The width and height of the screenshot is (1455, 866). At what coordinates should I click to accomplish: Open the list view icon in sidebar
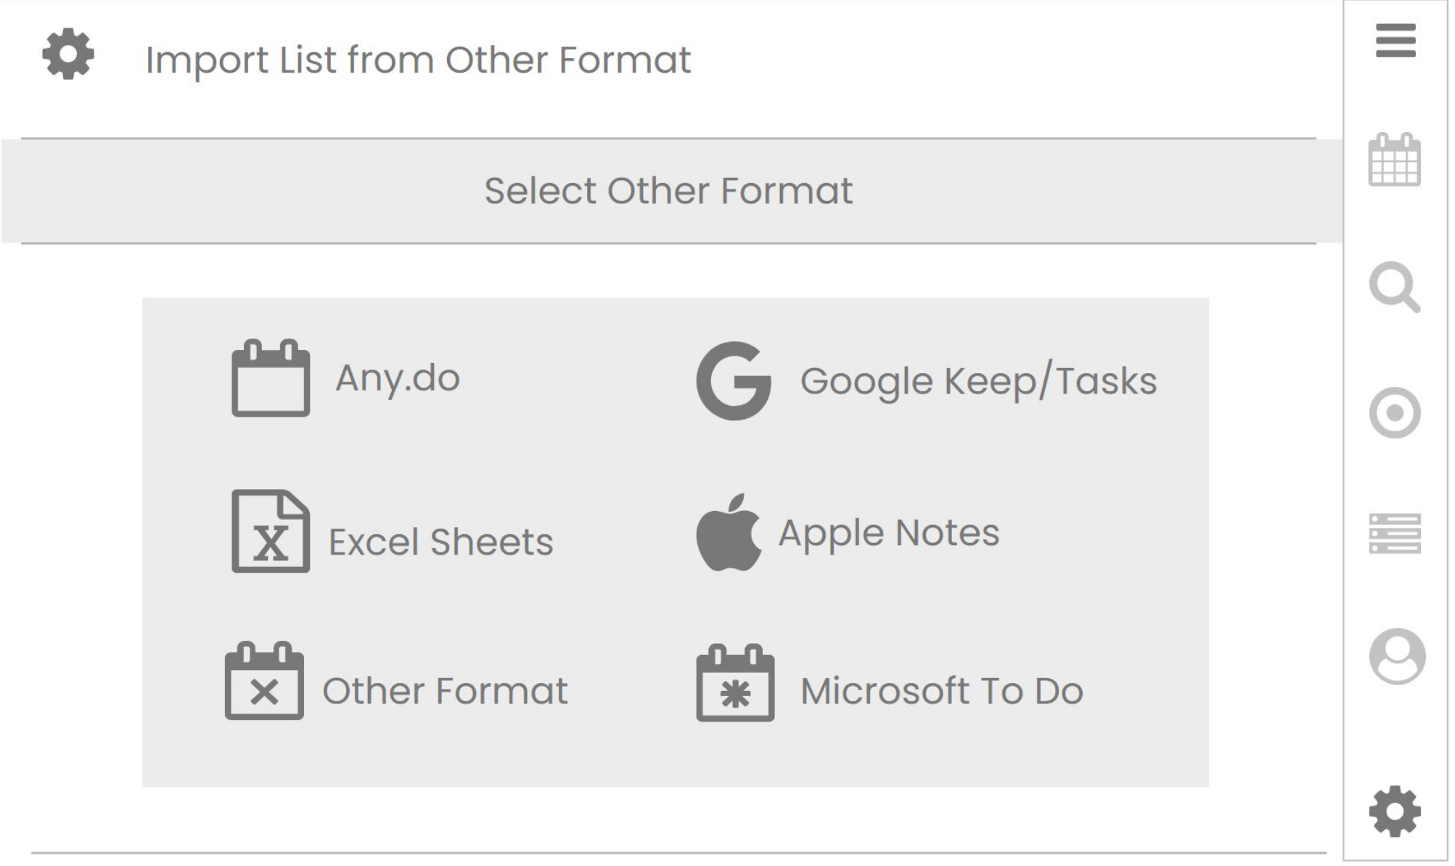click(x=1394, y=534)
